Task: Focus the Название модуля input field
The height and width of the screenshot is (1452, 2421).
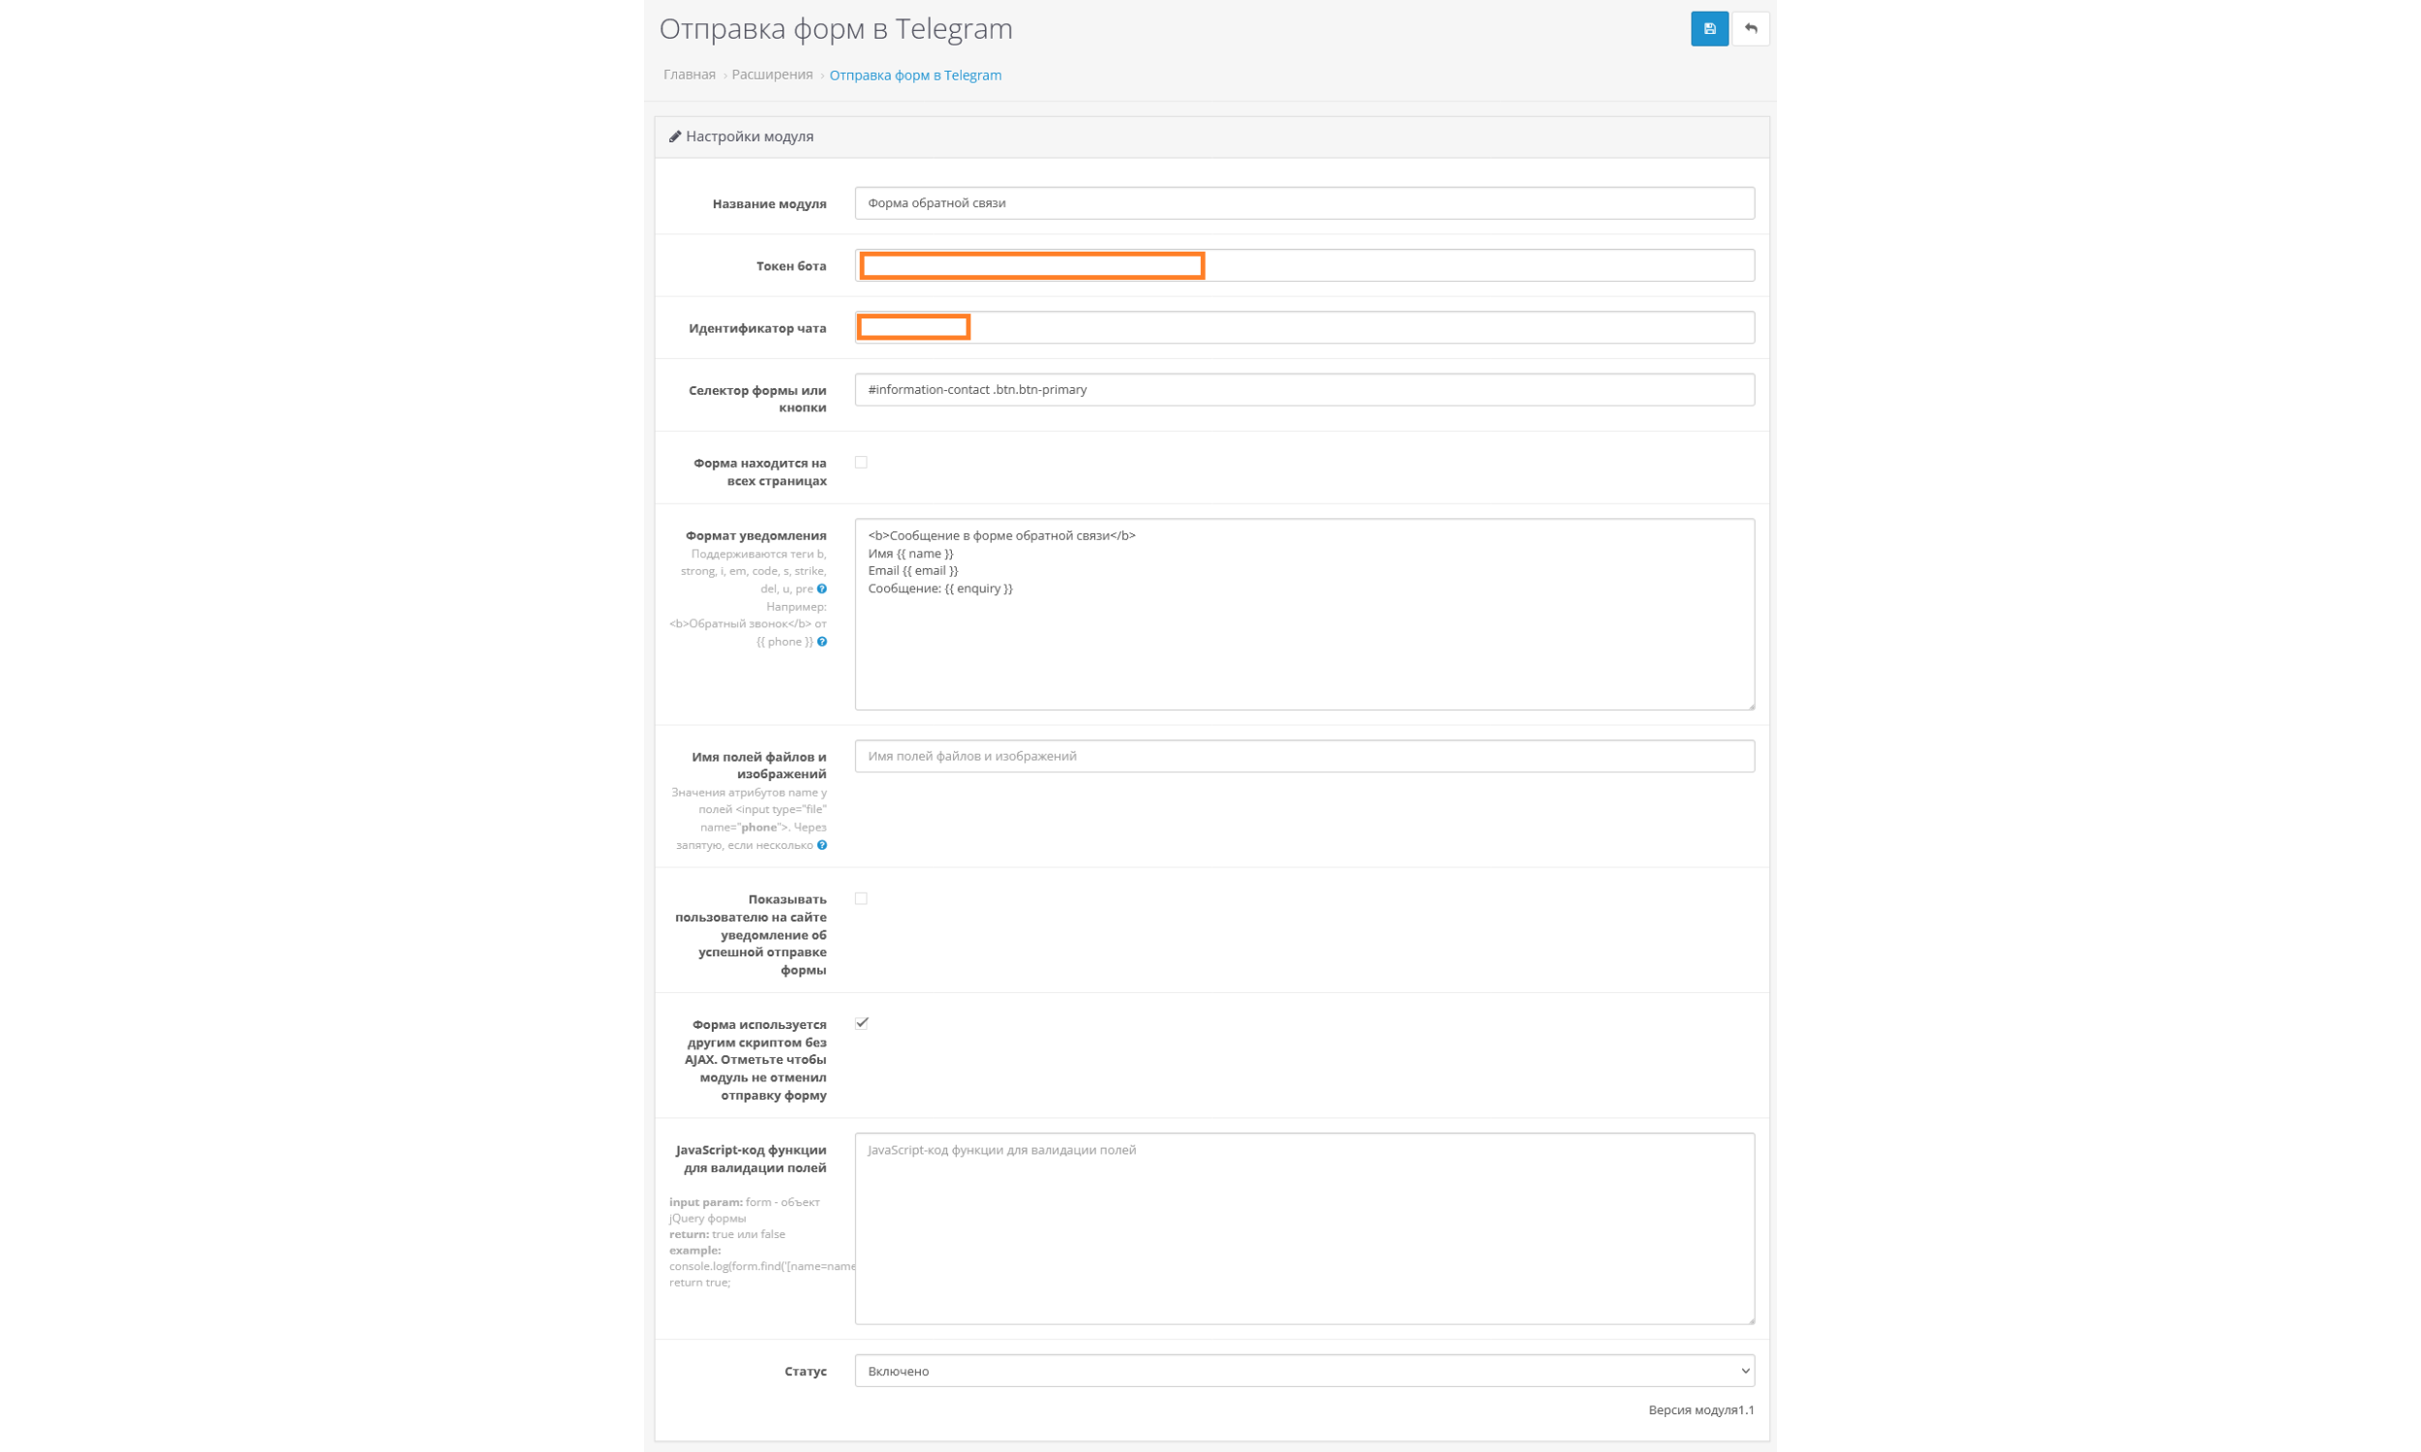Action: tap(1303, 203)
